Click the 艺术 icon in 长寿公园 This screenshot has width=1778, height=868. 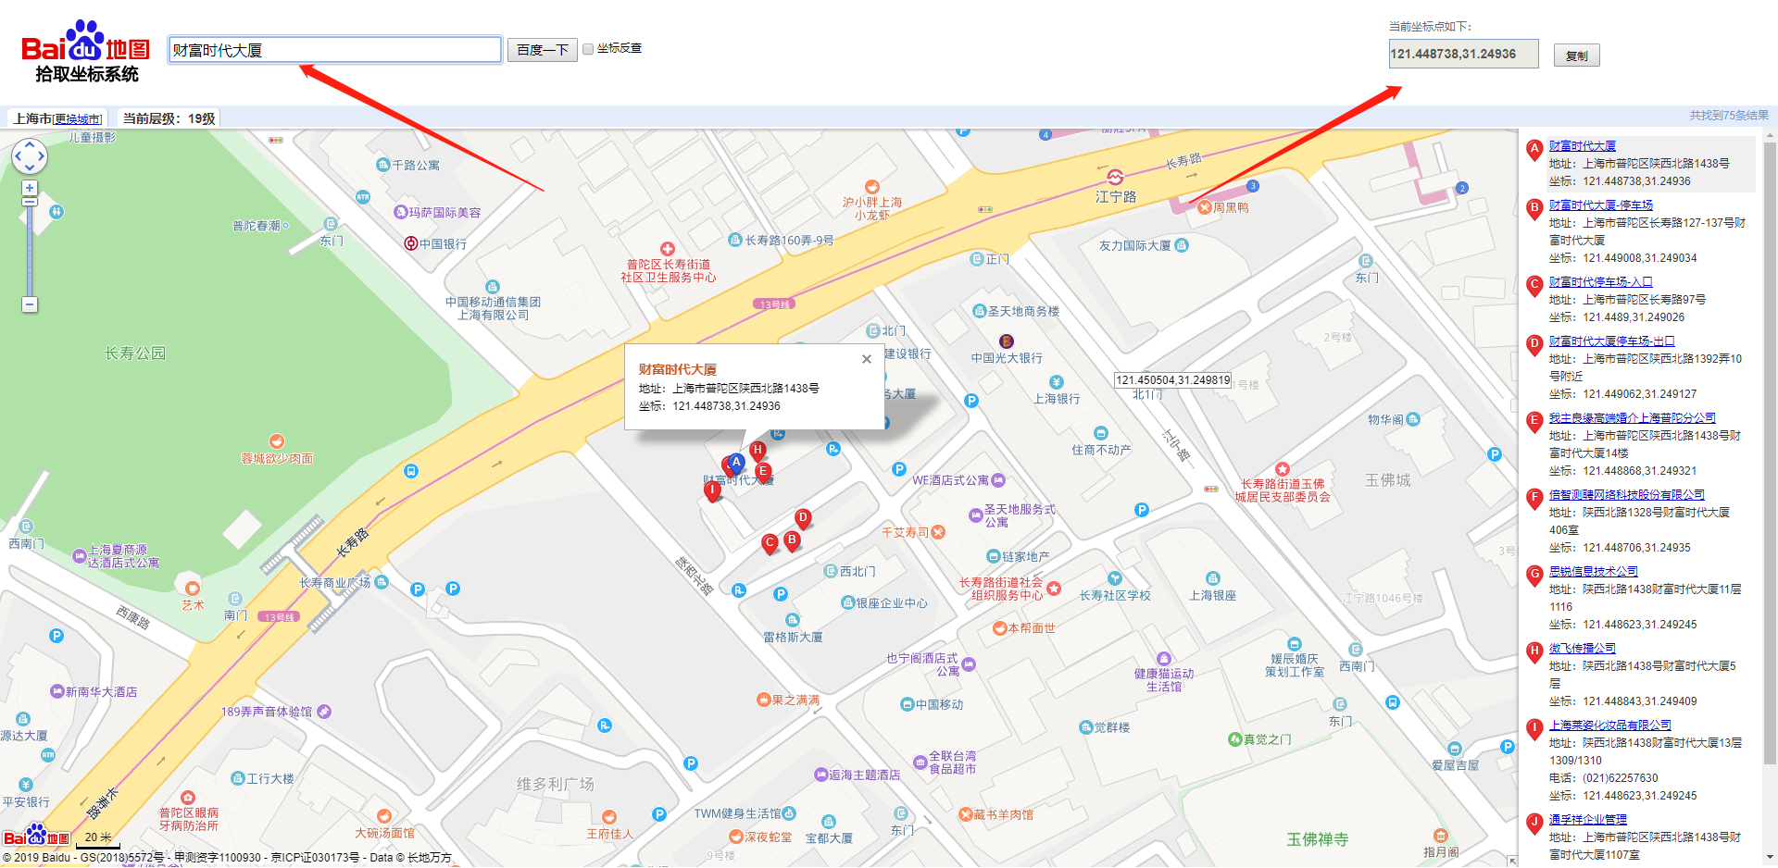tap(193, 589)
